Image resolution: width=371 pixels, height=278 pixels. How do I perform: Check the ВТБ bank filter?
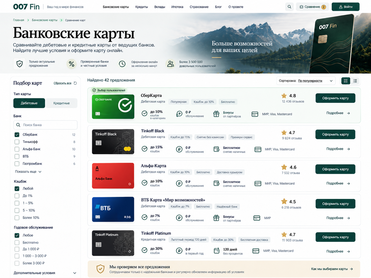click(17, 156)
